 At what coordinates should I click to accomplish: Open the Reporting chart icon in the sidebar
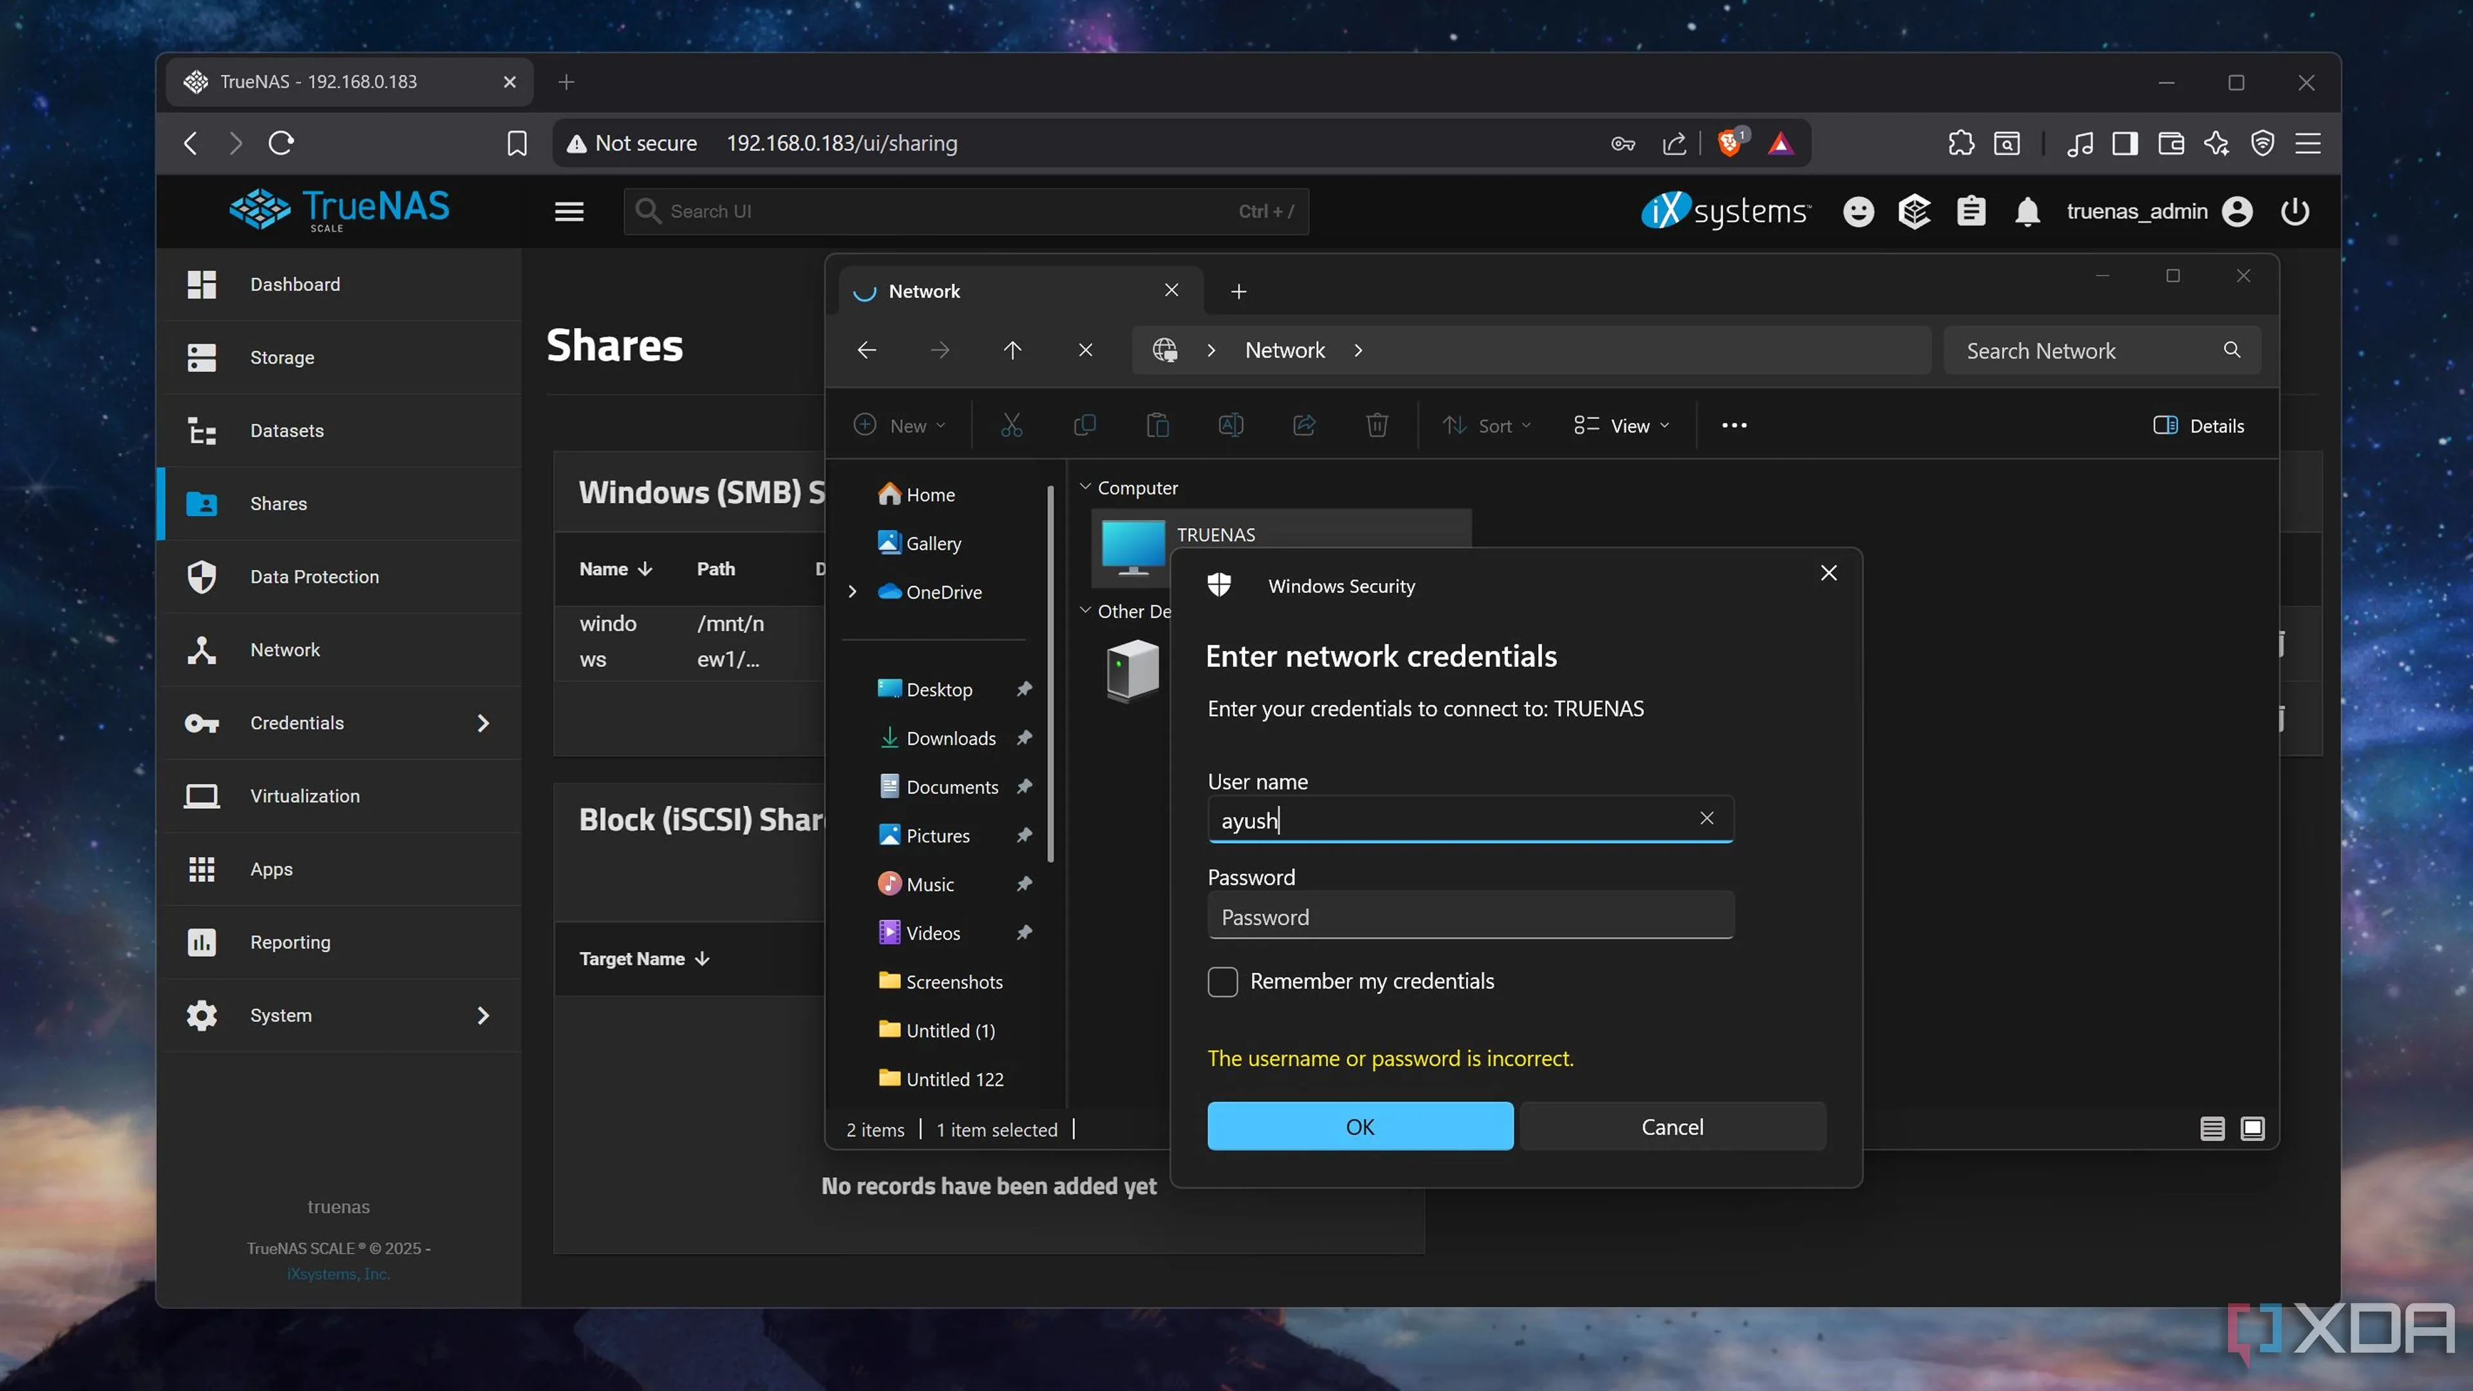(201, 942)
